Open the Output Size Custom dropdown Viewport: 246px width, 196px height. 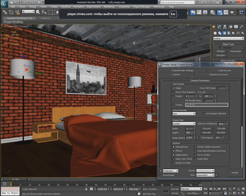tap(184, 123)
